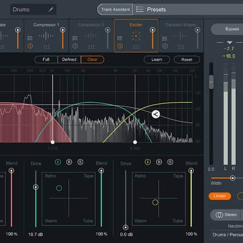This screenshot has height=243, width=243.
Task: Click the Transient Shaper waveform icon
Action: pyautogui.click(x=180, y=36)
